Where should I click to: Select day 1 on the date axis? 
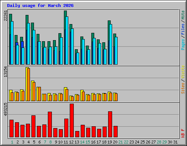12,142
